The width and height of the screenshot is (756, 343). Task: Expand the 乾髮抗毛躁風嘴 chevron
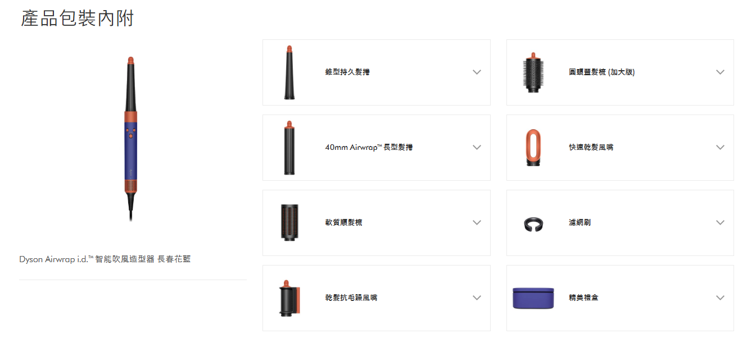pos(477,298)
